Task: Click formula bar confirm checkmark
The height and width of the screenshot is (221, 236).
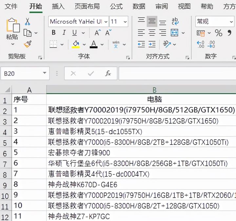Action: click(x=91, y=73)
